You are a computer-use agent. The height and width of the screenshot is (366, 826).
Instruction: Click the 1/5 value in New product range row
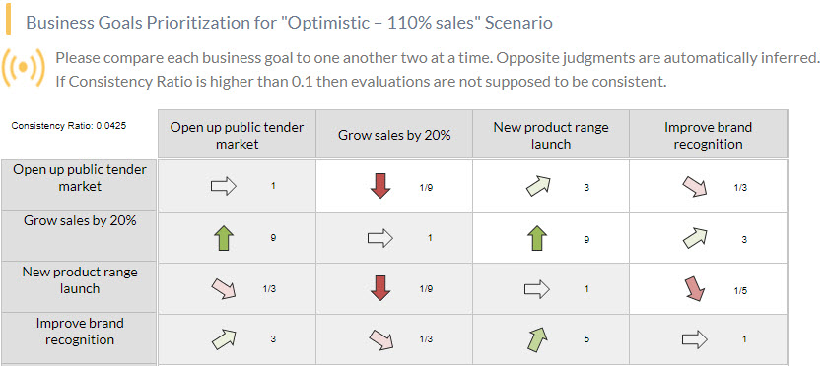(740, 291)
